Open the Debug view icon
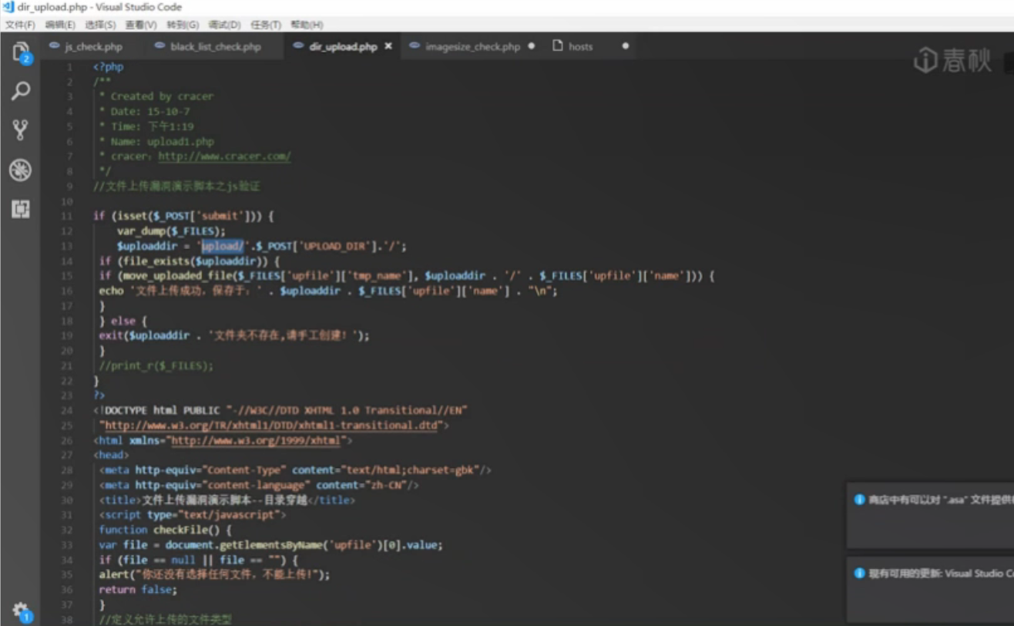1014x626 pixels. (x=21, y=170)
